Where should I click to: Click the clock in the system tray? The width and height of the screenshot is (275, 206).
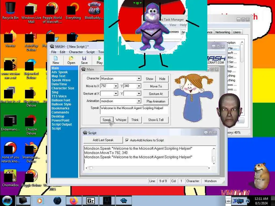(x=261, y=201)
